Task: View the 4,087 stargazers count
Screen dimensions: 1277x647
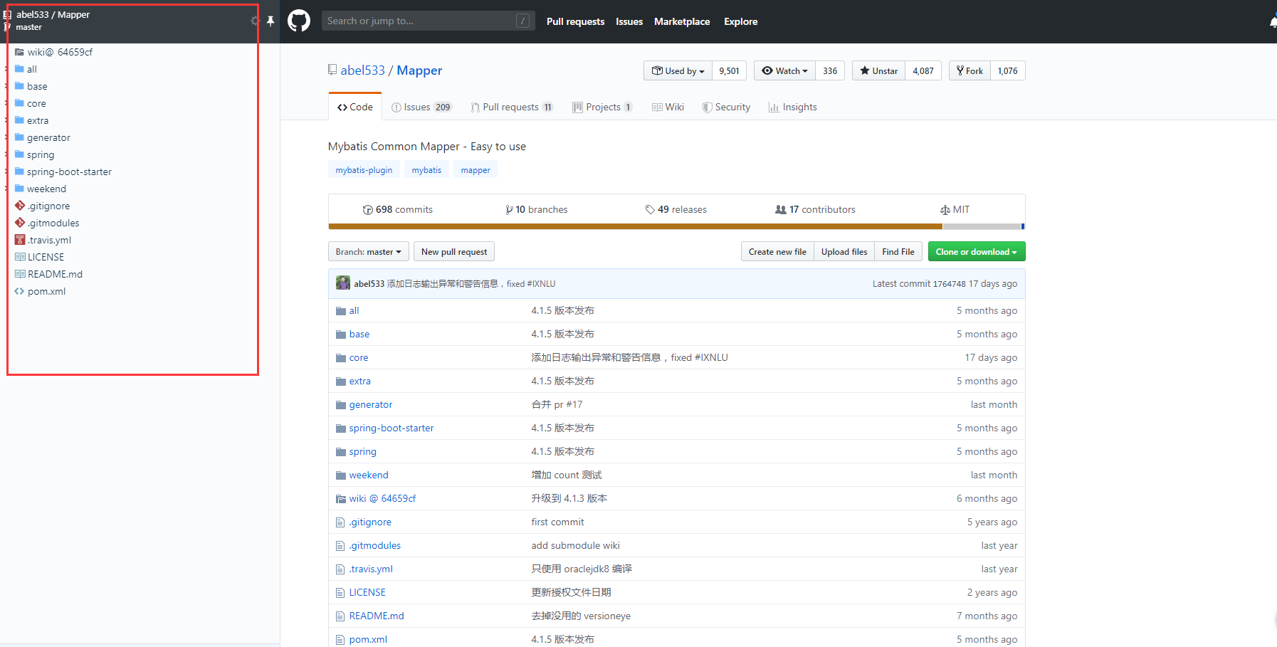Action: [923, 71]
